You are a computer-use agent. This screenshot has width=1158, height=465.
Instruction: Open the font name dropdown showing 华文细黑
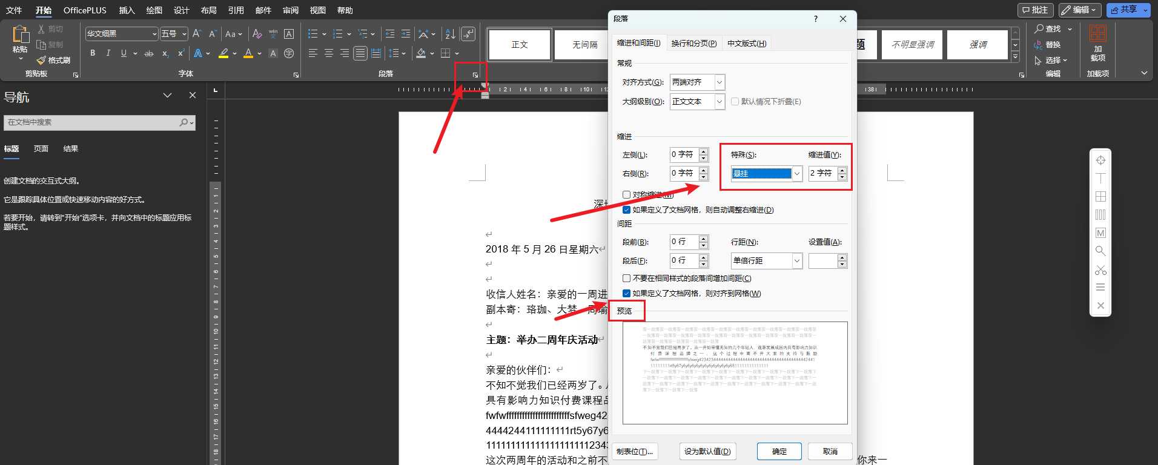154,34
